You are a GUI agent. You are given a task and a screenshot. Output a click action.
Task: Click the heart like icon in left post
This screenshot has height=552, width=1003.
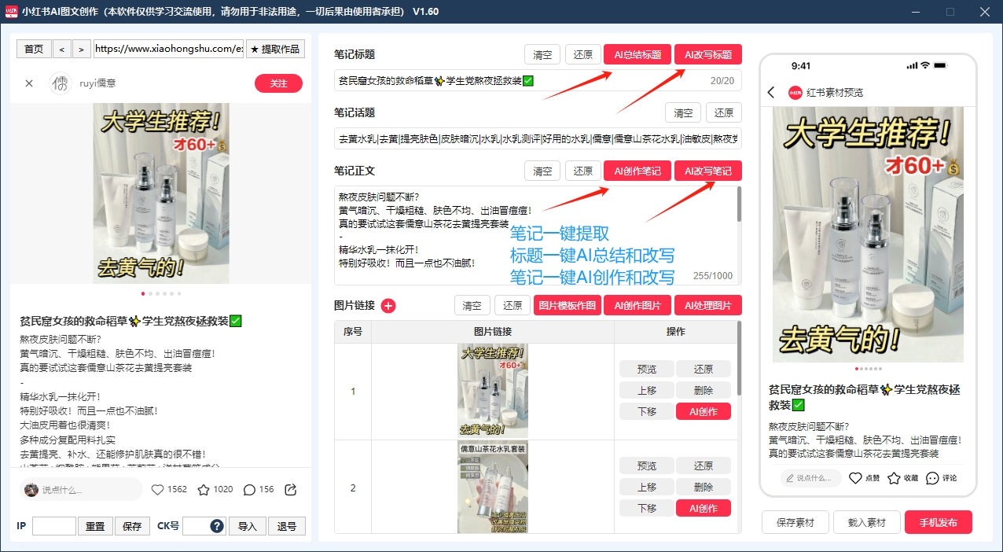click(x=157, y=490)
